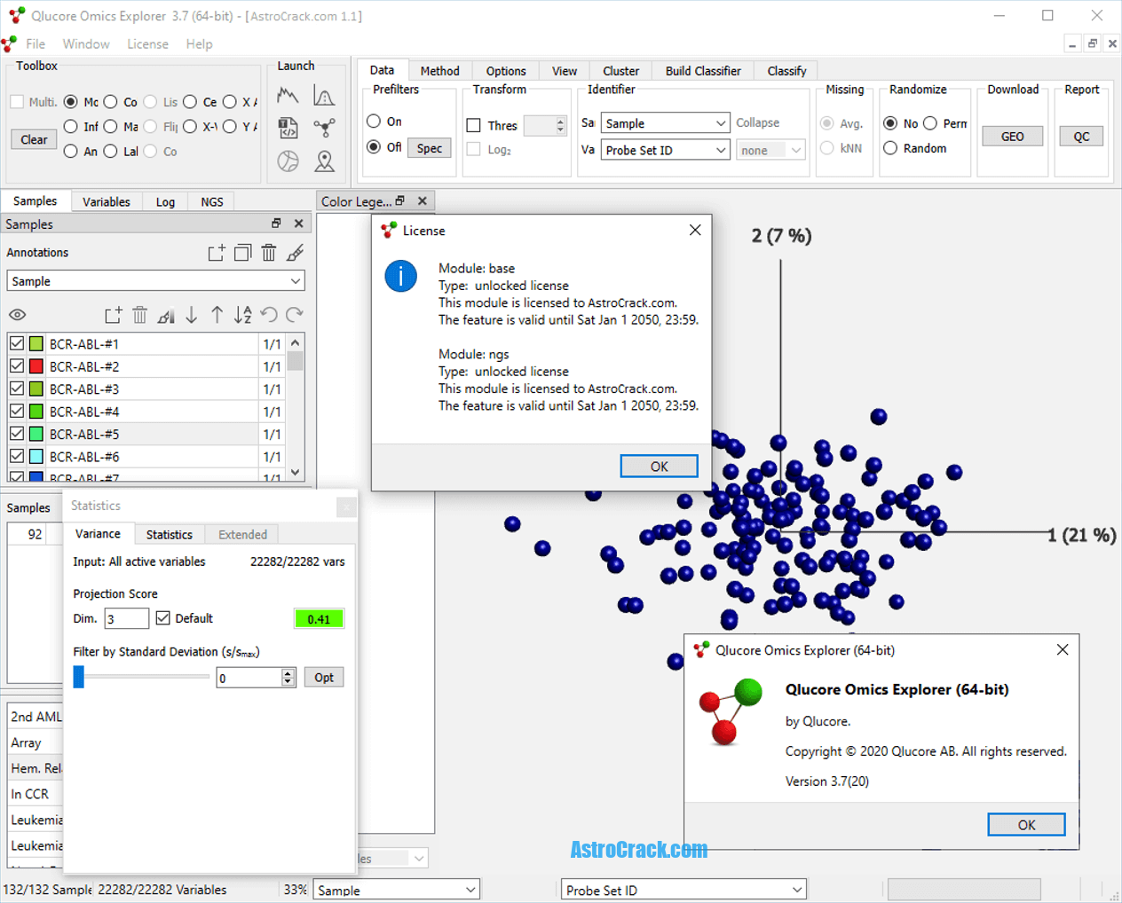Image resolution: width=1122 pixels, height=903 pixels.
Task: Click the paintbrush icon beside Annotations
Action: click(x=296, y=253)
